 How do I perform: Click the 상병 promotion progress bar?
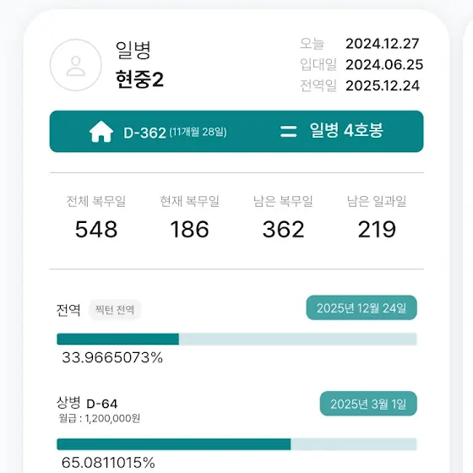[236, 444]
